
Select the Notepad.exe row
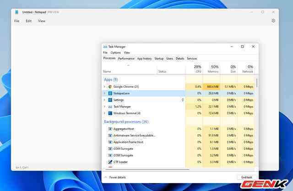[x=179, y=93]
